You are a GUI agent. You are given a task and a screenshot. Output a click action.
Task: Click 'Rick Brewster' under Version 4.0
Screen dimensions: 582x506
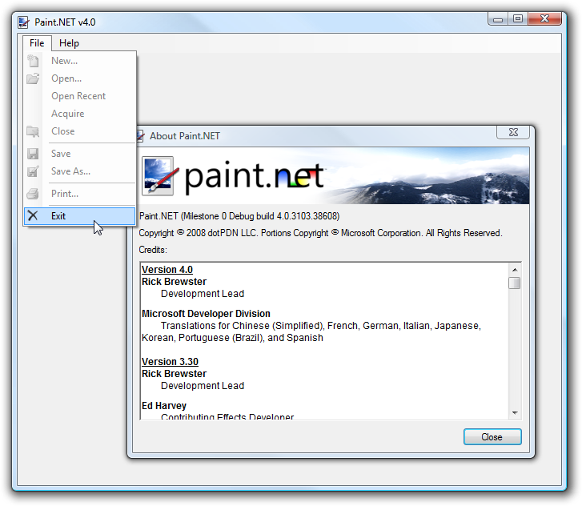tap(174, 282)
